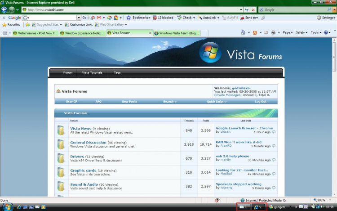Open the Page menu dropdown
The height and width of the screenshot is (211, 337).
288,32
